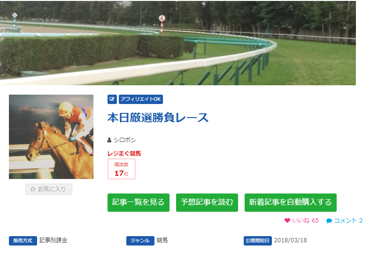Open author シロボシ profile link
Viewport: 370px width, 253px height.
(125, 140)
